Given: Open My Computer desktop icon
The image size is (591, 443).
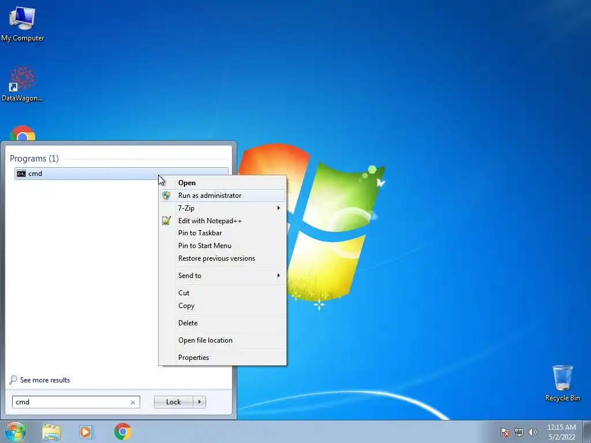Looking at the screenshot, I should (x=23, y=23).
